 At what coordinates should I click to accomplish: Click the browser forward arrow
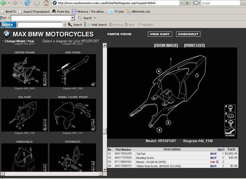coord(15,3)
